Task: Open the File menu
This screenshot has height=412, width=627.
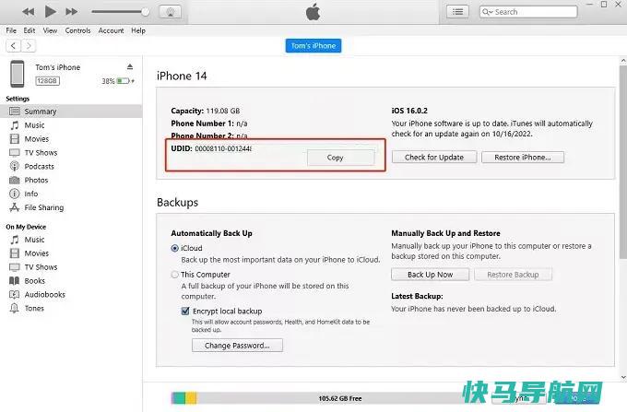Action: pyautogui.click(x=11, y=30)
